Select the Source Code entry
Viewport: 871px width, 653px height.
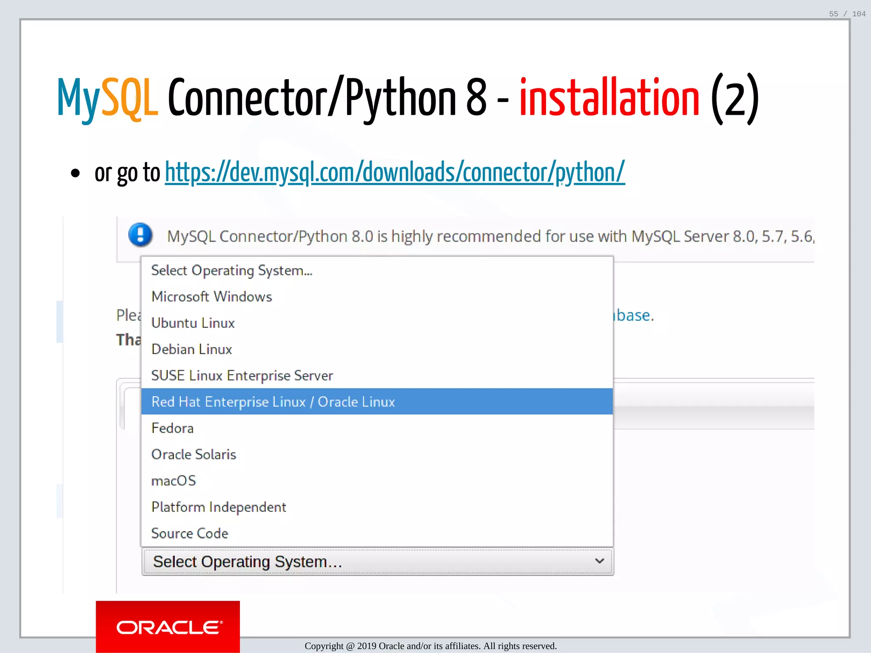[190, 534]
